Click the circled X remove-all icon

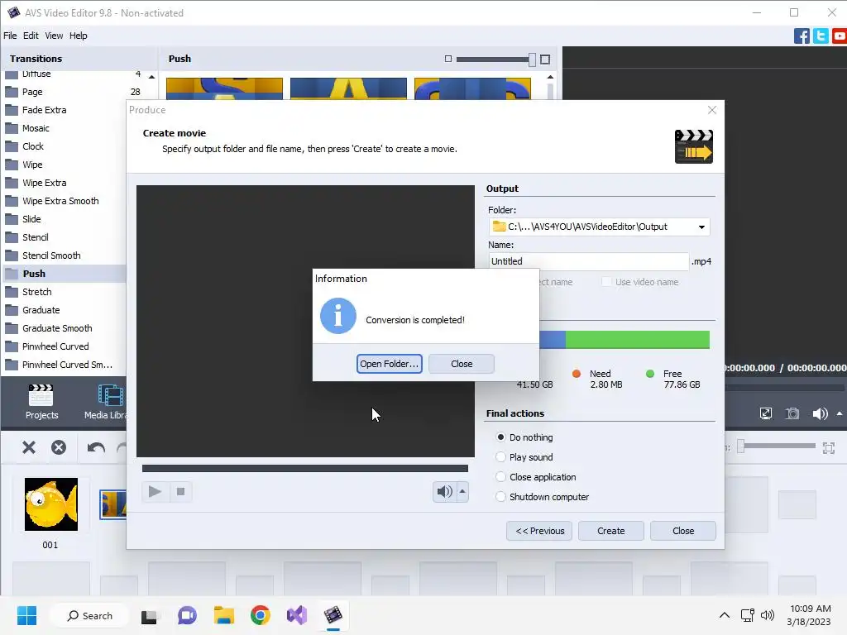tap(59, 447)
